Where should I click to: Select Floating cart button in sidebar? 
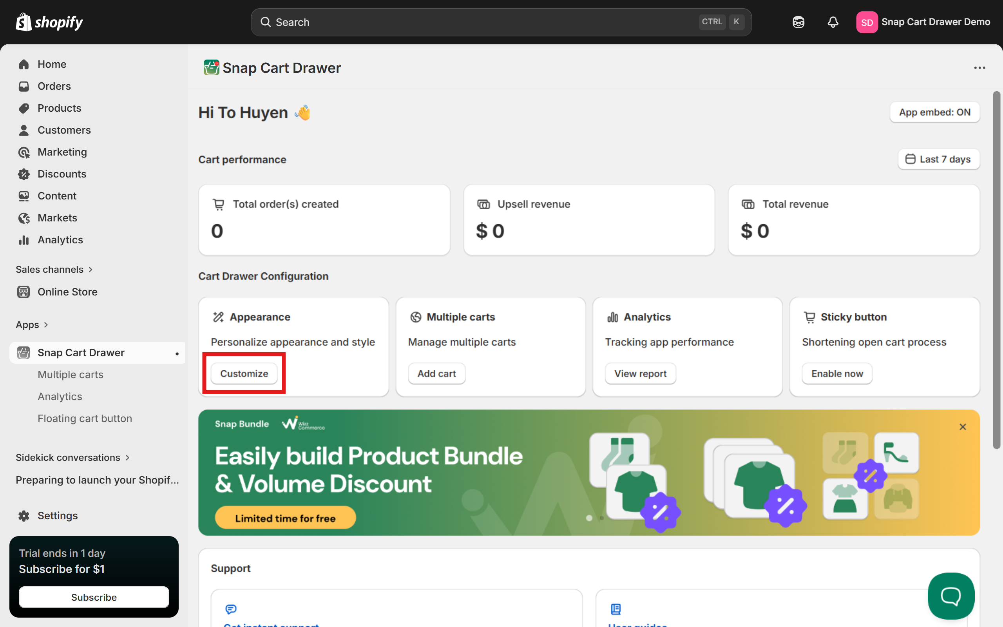(85, 418)
